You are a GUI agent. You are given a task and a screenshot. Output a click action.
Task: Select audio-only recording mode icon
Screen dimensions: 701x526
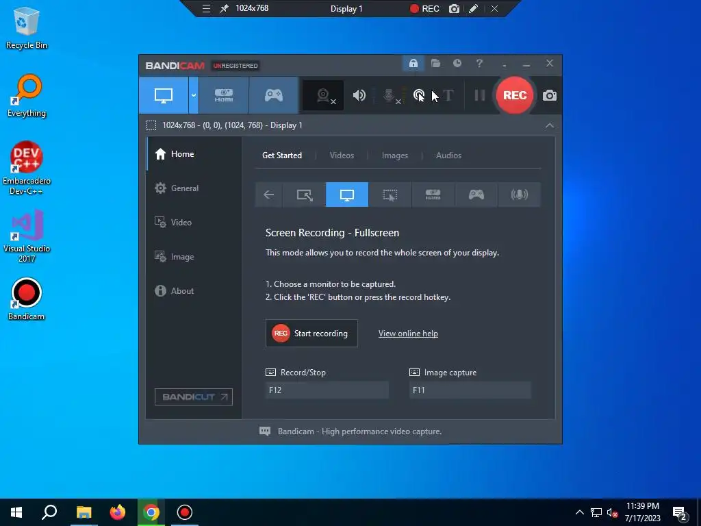(x=519, y=195)
